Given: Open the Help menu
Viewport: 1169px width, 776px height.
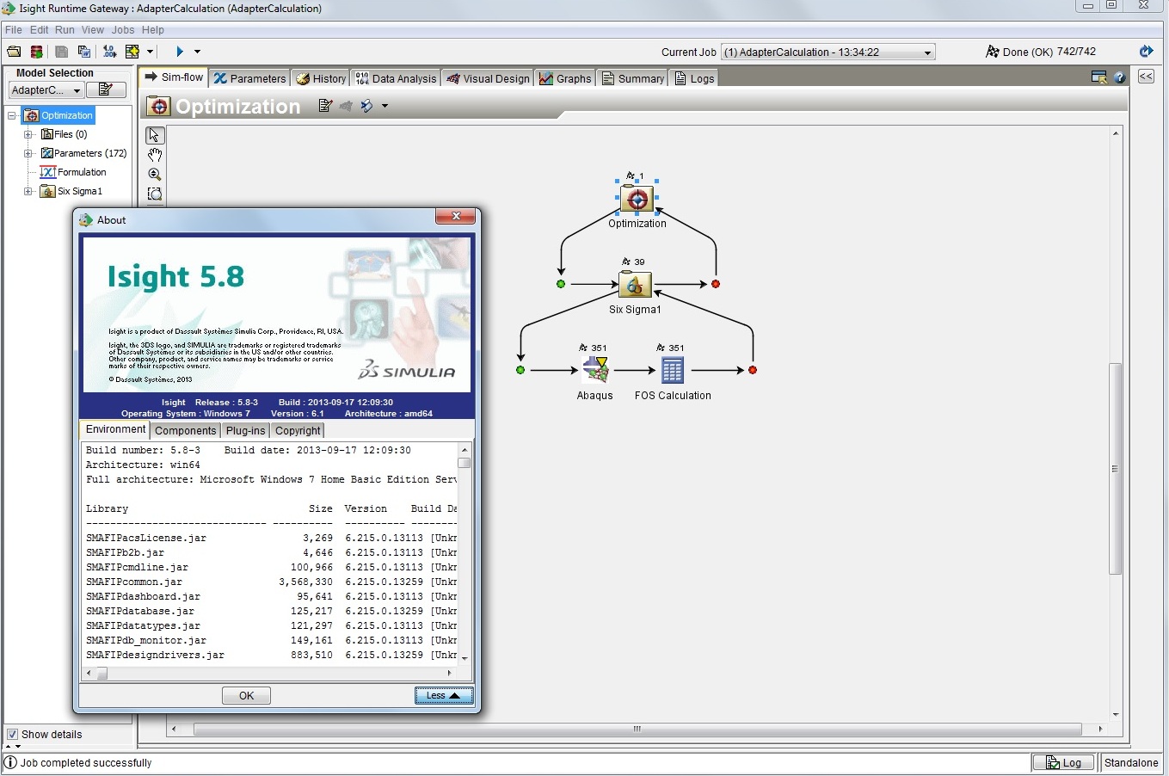Looking at the screenshot, I should click(153, 29).
